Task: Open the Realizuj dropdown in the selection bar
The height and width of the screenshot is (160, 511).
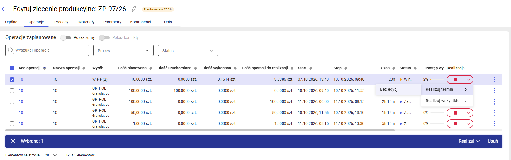Action: pos(469,141)
